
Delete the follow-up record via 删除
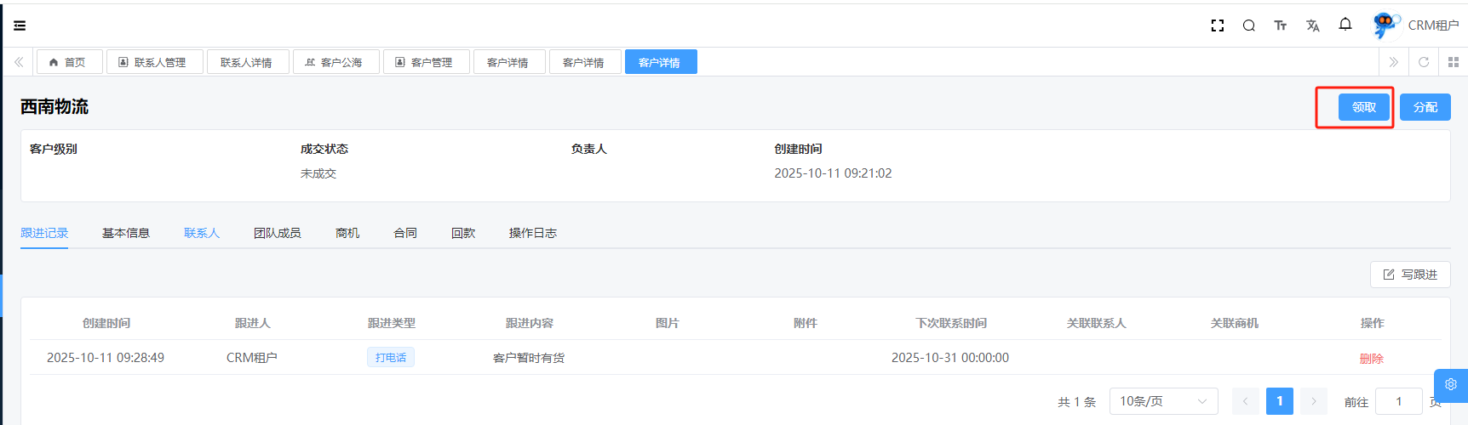(1371, 359)
